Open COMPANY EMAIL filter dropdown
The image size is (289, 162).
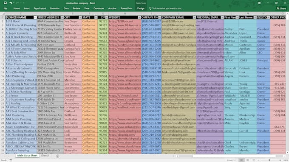coord(194,17)
